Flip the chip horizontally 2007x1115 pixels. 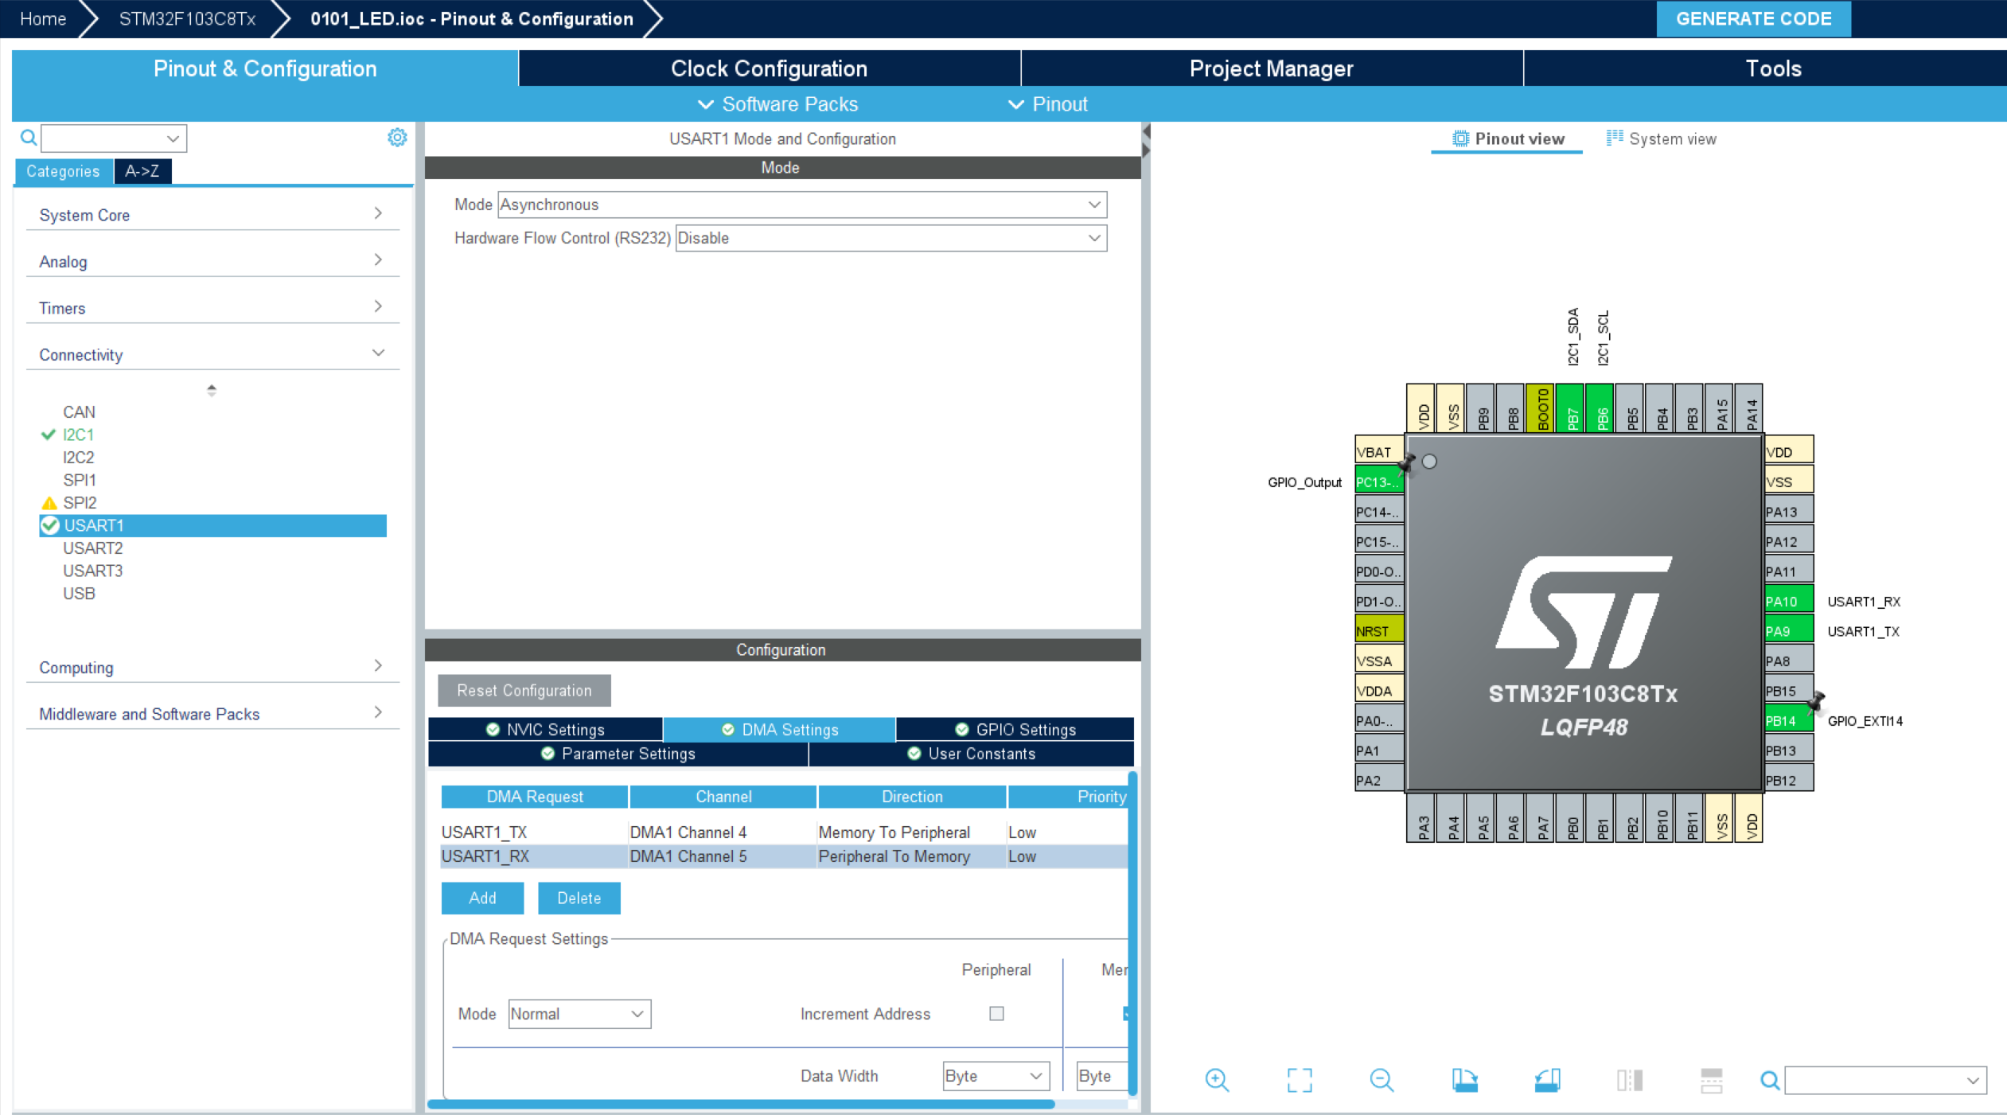(1629, 1080)
